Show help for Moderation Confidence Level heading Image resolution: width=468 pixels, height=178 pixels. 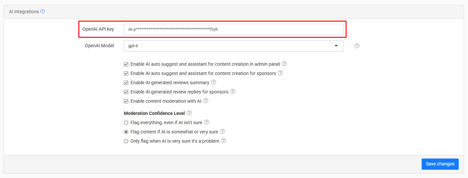click(x=189, y=113)
